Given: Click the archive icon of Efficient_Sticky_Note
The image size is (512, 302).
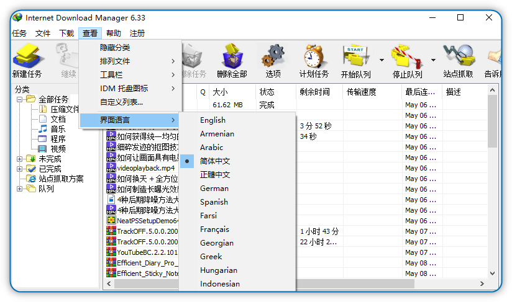Looking at the screenshot, I should click(x=111, y=273).
